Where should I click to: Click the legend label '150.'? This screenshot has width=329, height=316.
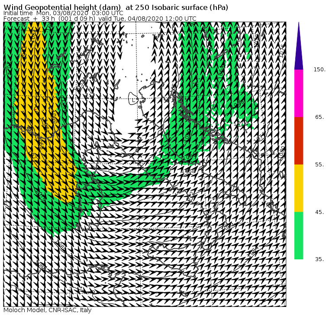tap(320, 70)
